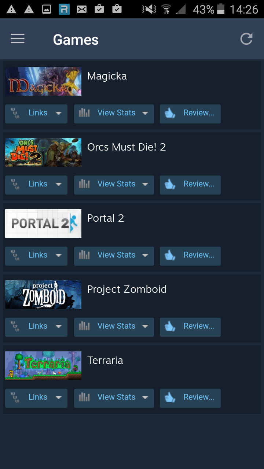Select the Project Zomboid title text

(127, 289)
